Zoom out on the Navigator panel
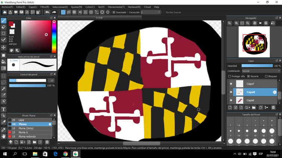 [248, 23]
